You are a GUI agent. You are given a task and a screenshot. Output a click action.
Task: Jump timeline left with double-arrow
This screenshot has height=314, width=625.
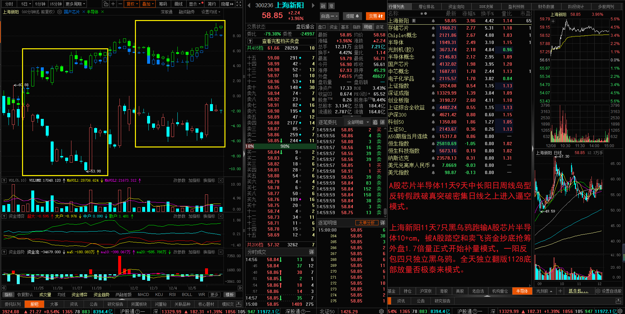4,288
